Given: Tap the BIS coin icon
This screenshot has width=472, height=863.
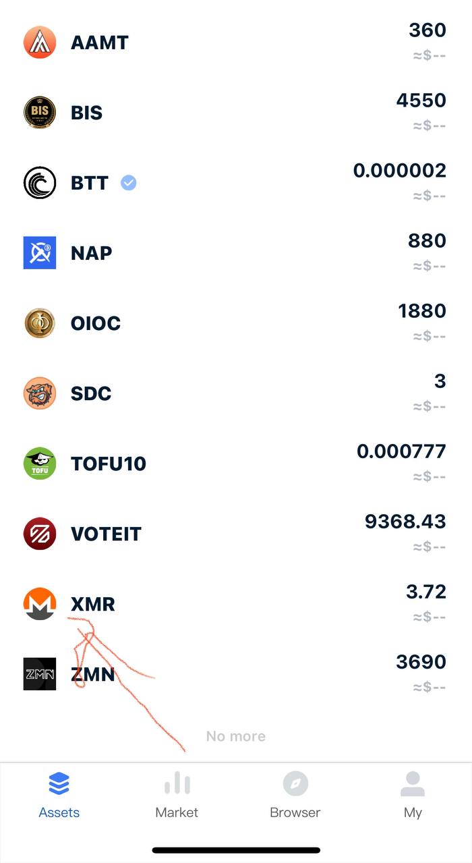Looking at the screenshot, I should [x=40, y=113].
